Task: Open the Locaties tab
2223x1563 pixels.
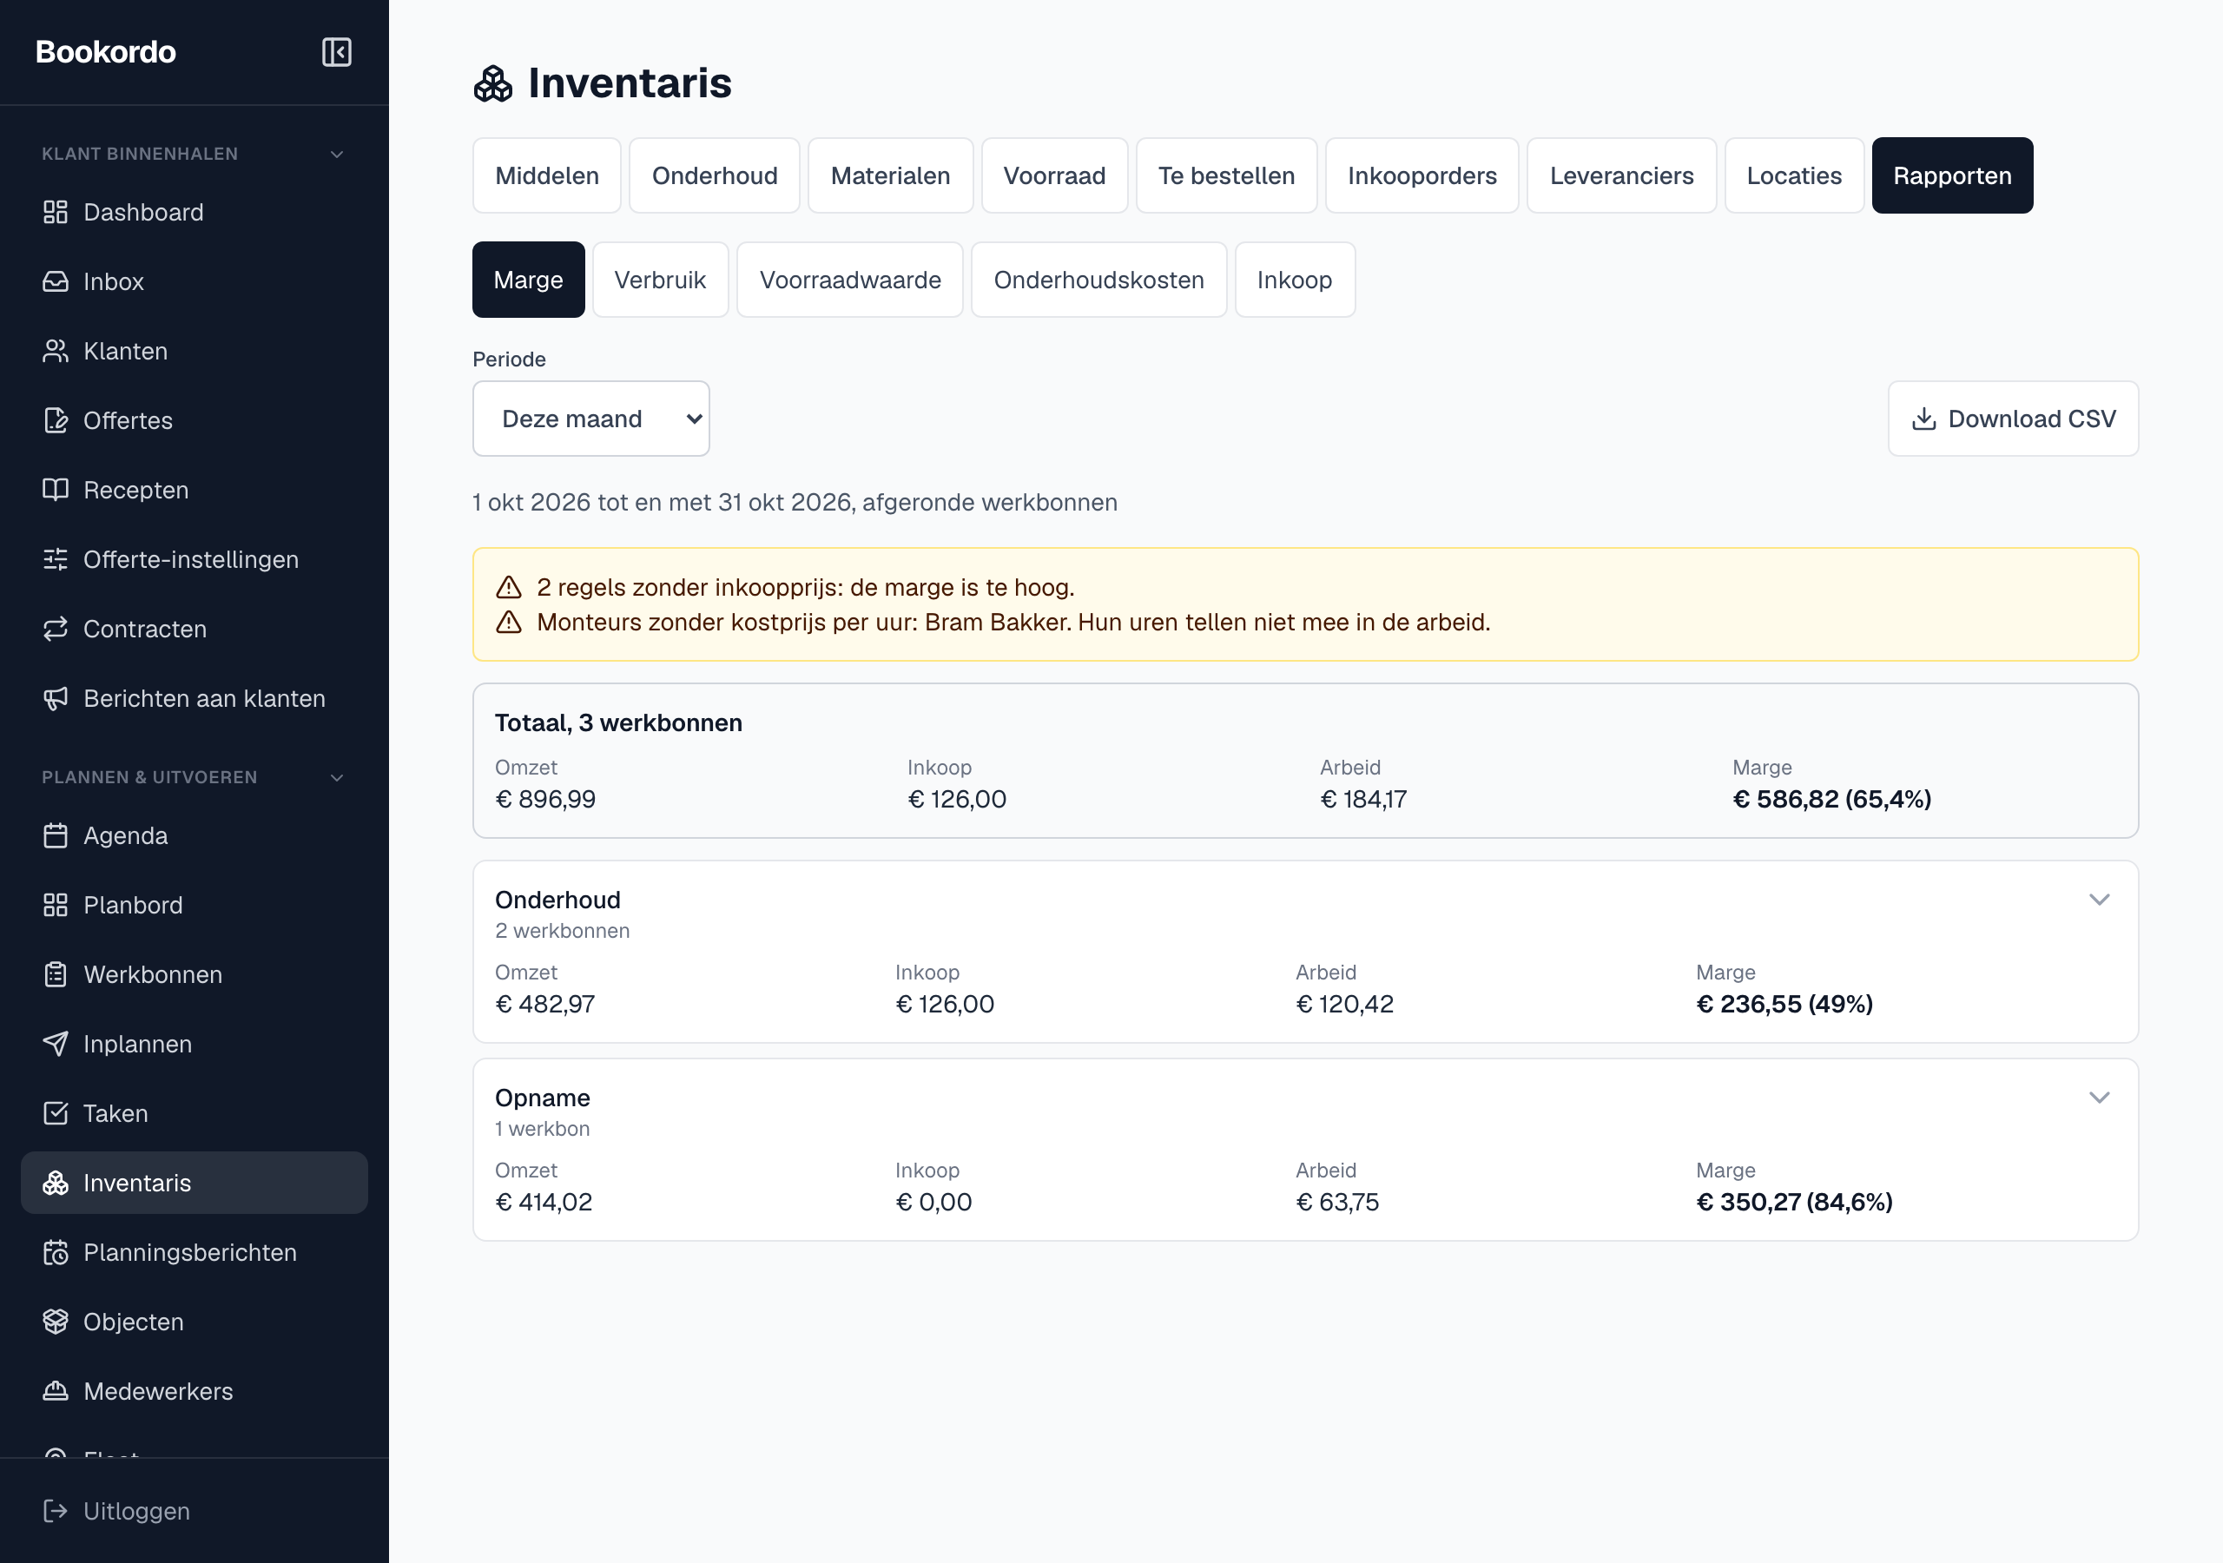Action: click(1794, 175)
